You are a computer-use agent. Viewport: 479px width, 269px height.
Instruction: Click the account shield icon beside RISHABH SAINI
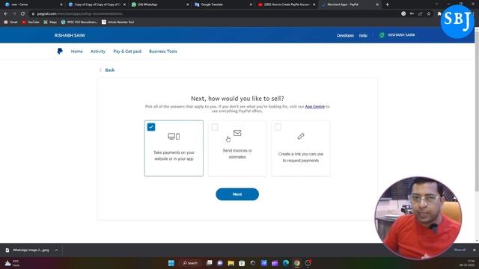(x=382, y=35)
